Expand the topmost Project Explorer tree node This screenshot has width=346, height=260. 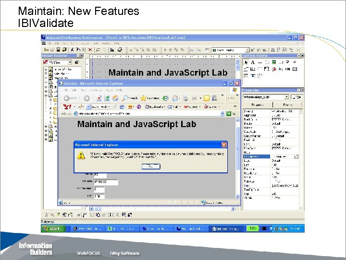pyautogui.click(x=46, y=69)
